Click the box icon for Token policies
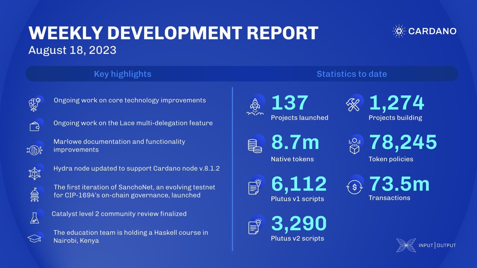 354,146
